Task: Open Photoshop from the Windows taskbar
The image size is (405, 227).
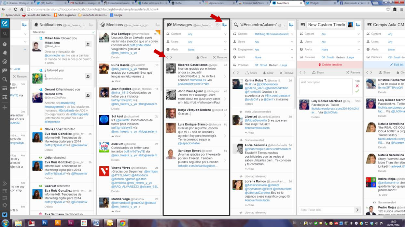Action: (44, 223)
